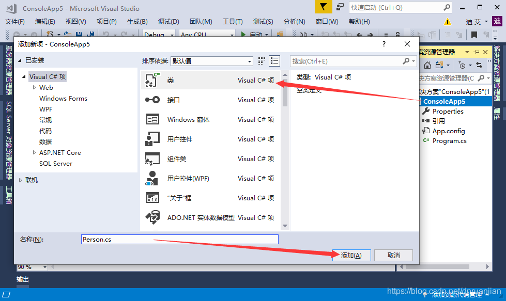506x301 pixels.
Task: Open the 窗口(W) menu
Action: tap(327, 22)
